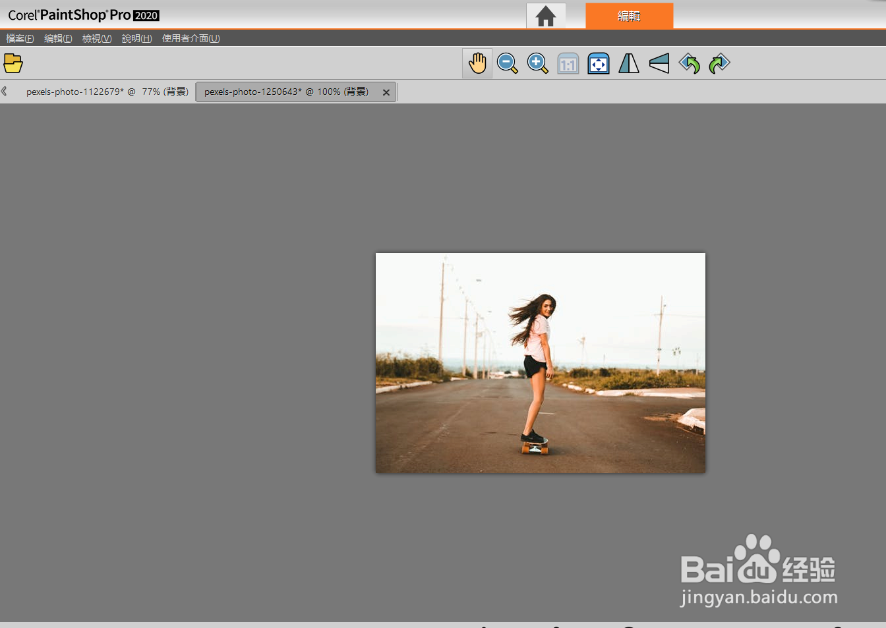Image resolution: width=886 pixels, height=628 pixels.
Task: Open the 說明(H) menu
Action: 137,38
